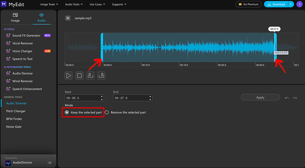Click the left trim handle on waveform

click(x=102, y=47)
